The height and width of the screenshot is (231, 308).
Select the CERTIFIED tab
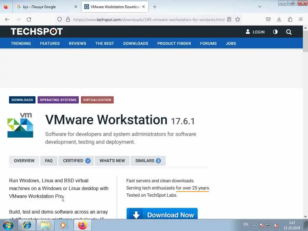(x=76, y=161)
